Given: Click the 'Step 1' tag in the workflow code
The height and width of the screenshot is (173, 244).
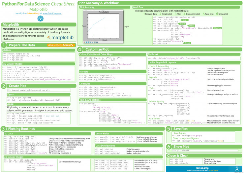Looking at the screenshot, I should click(x=185, y=20).
